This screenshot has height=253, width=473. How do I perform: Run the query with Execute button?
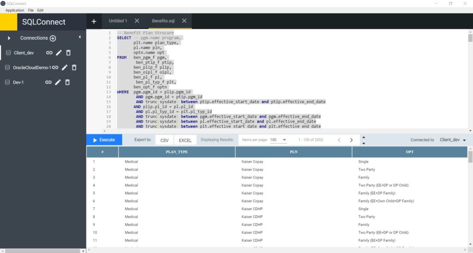(x=104, y=140)
